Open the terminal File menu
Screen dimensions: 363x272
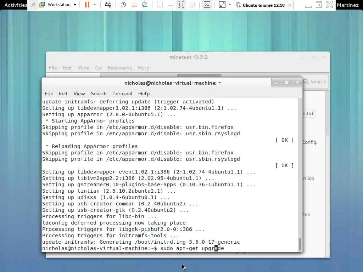tap(49, 93)
